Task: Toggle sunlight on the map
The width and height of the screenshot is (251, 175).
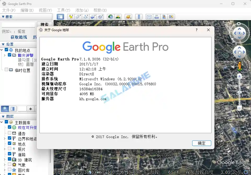Action: [118, 16]
